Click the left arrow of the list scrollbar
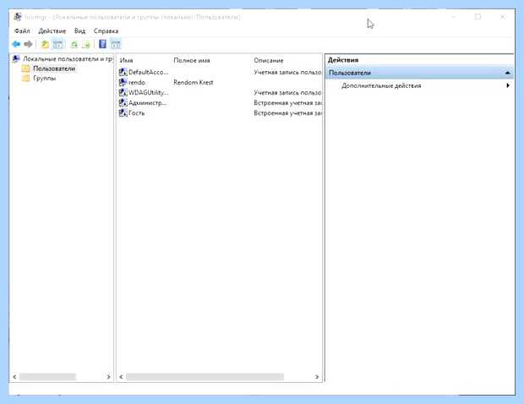 pyautogui.click(x=121, y=377)
